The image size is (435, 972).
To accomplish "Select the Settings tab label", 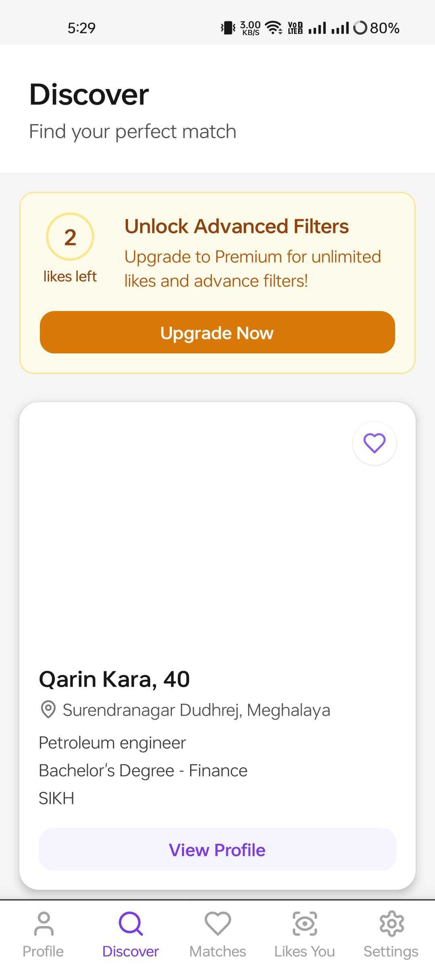I will pos(391,951).
